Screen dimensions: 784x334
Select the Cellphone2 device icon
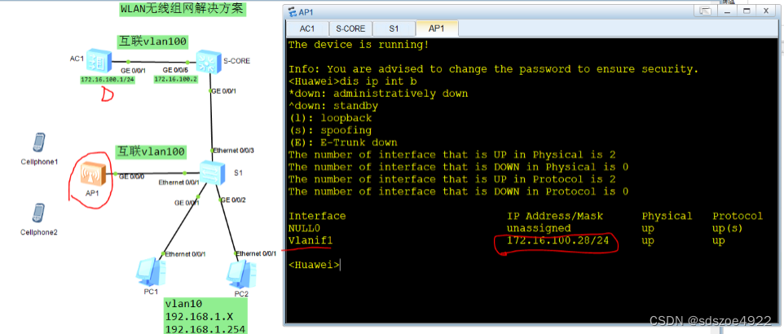click(38, 213)
